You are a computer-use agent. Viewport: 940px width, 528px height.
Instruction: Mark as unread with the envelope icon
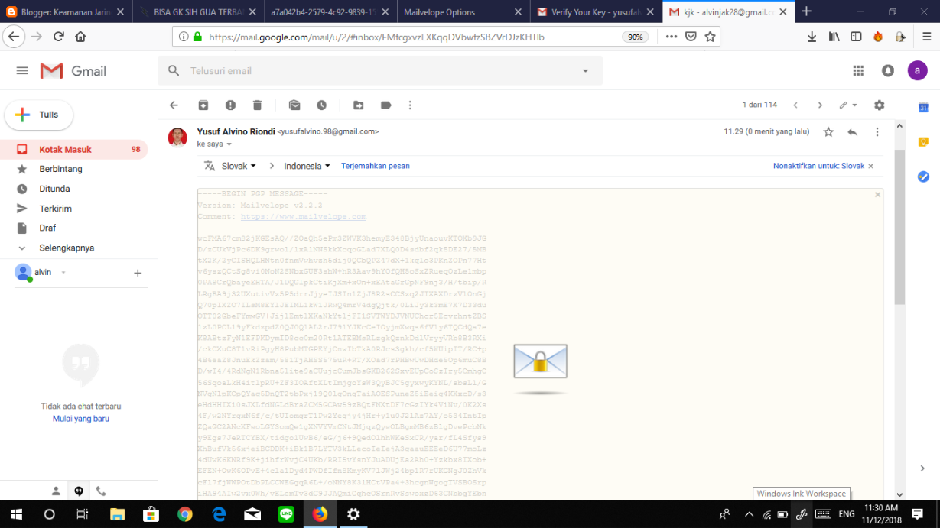[x=294, y=105]
